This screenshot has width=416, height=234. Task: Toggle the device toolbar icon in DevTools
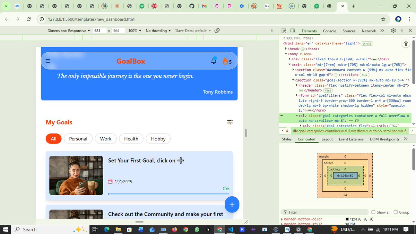click(x=292, y=31)
